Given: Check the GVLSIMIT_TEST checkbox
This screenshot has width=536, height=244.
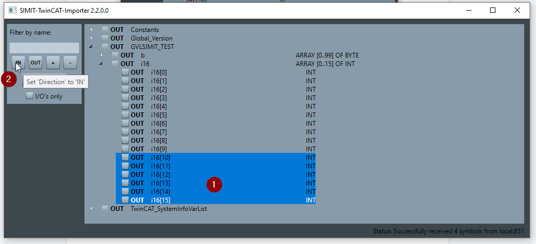Looking at the screenshot, I should pyautogui.click(x=105, y=47).
